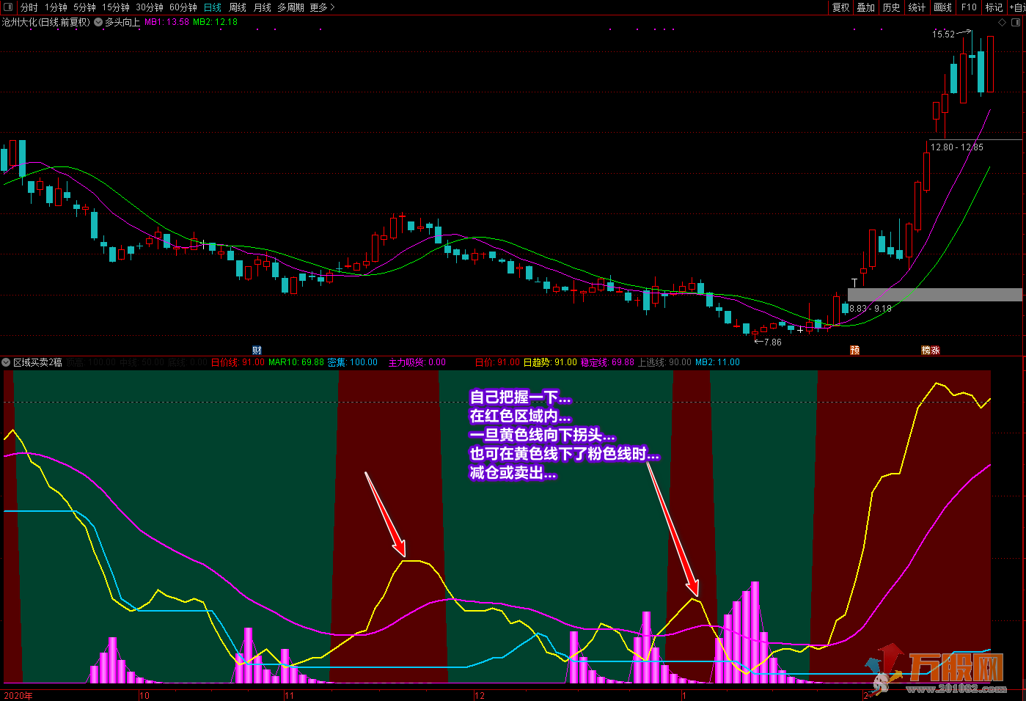Open the 复权 adjustment menu
The height and width of the screenshot is (701, 1026).
pos(841,7)
